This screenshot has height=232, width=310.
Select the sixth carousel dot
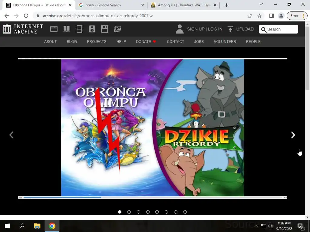(166, 212)
